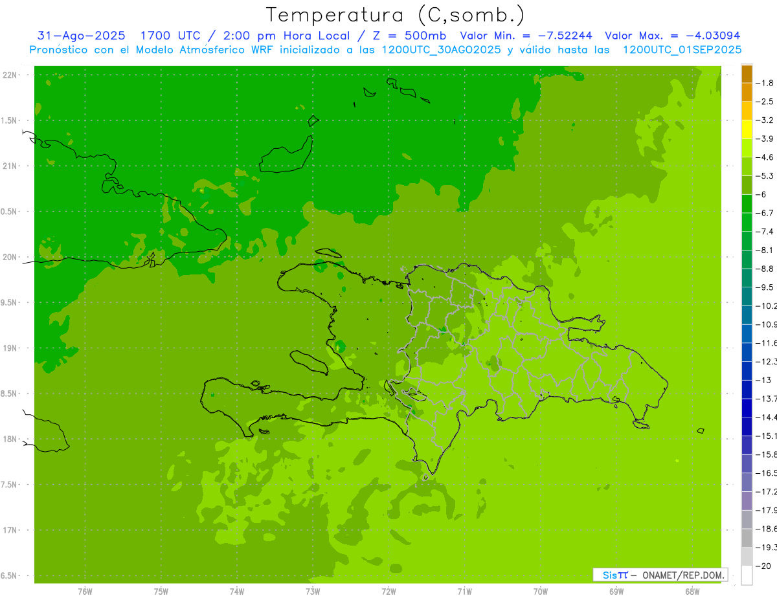Click the '75W' longitude axis label
The height and width of the screenshot is (600, 777).
pos(161,592)
